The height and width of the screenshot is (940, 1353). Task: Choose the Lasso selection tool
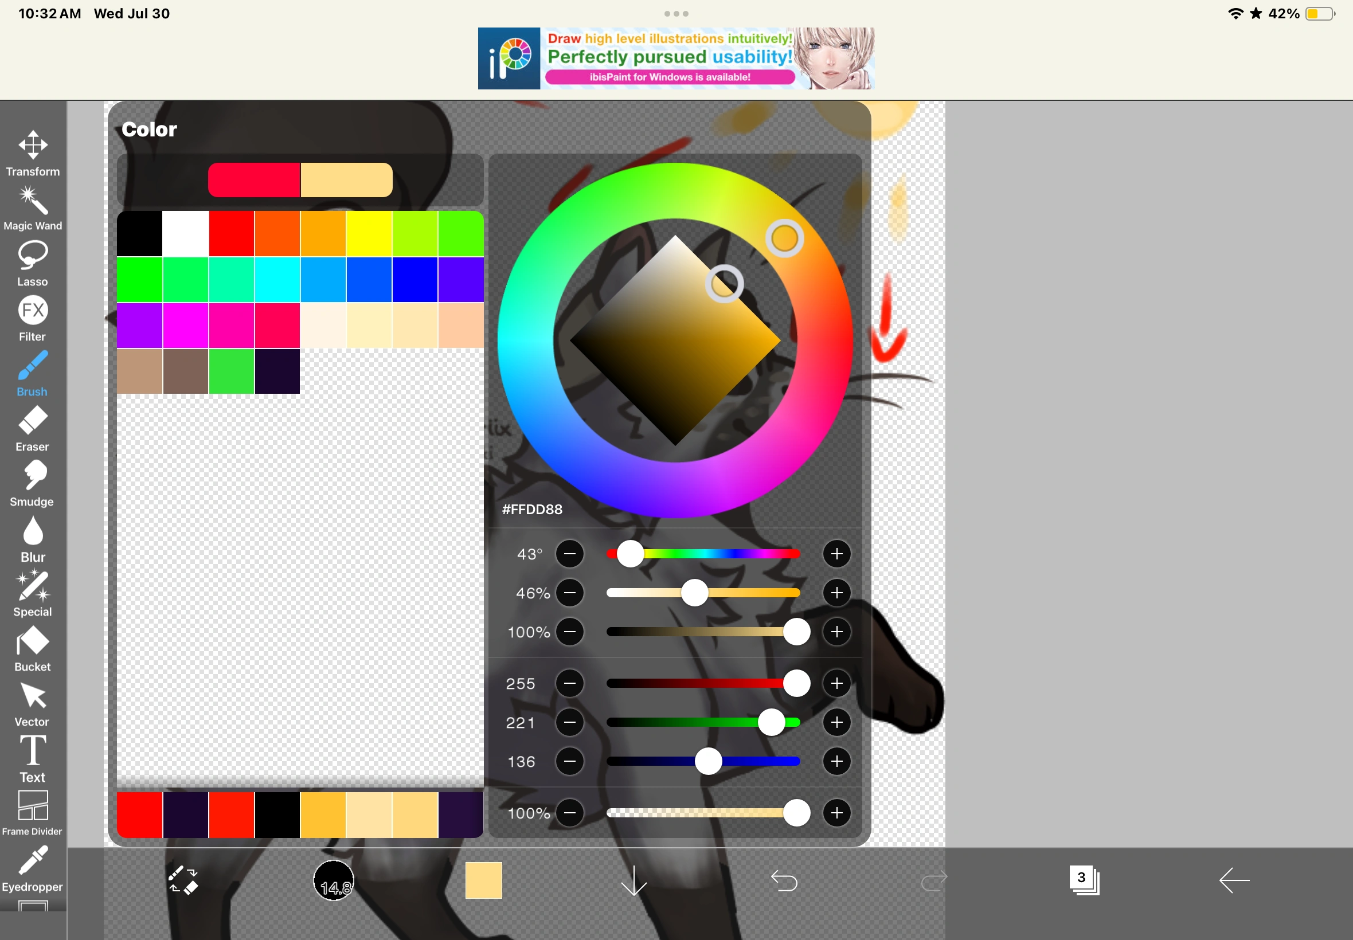(x=33, y=263)
